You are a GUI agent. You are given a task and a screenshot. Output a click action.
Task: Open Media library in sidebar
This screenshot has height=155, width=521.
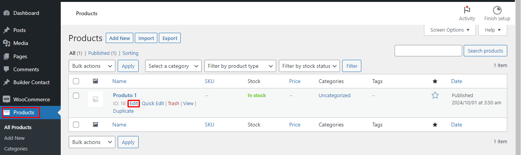pos(21,43)
